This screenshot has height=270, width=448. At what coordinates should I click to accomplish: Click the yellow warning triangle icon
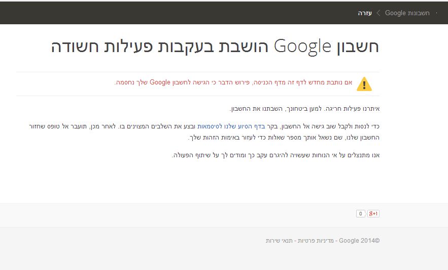point(364,84)
